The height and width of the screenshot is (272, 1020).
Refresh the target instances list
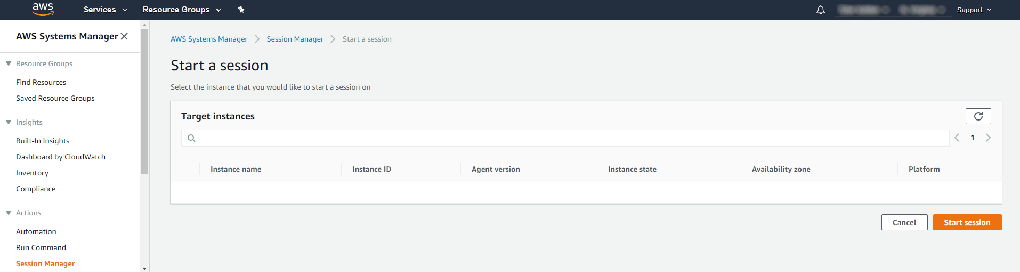point(978,116)
